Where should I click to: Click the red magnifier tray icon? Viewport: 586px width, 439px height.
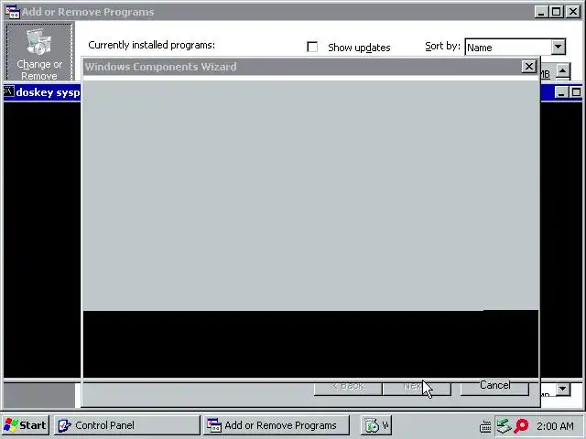click(x=521, y=425)
